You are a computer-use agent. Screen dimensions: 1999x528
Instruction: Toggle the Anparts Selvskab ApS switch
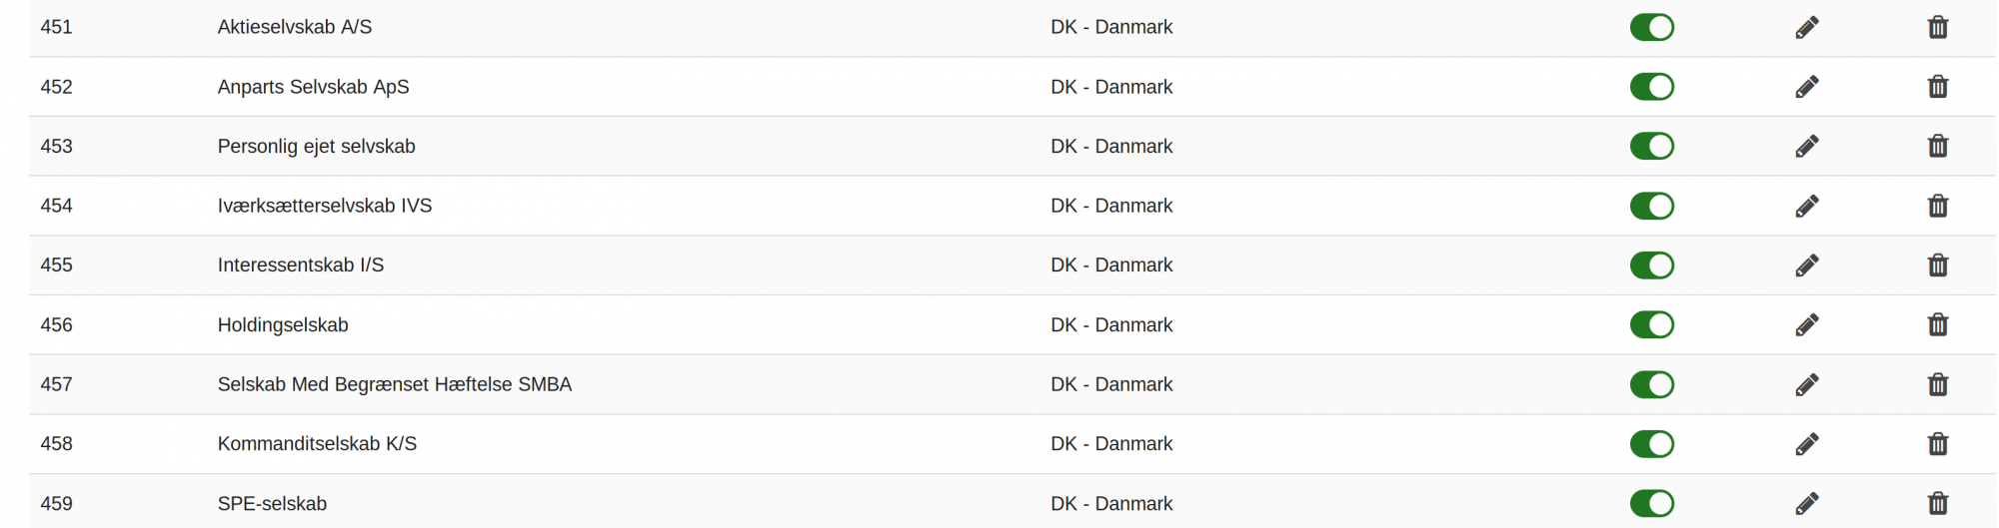(1651, 87)
